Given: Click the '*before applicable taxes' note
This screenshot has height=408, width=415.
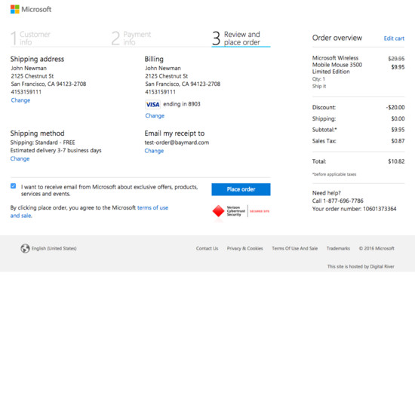Looking at the screenshot, I should (334, 174).
